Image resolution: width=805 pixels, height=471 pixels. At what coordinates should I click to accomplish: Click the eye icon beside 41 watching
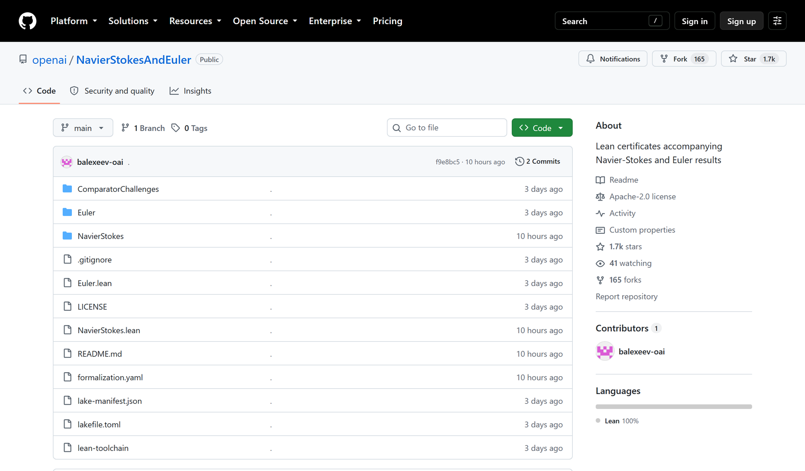click(600, 263)
